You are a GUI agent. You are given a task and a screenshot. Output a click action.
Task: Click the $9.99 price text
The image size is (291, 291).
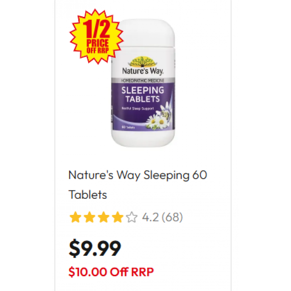pyautogui.click(x=95, y=248)
